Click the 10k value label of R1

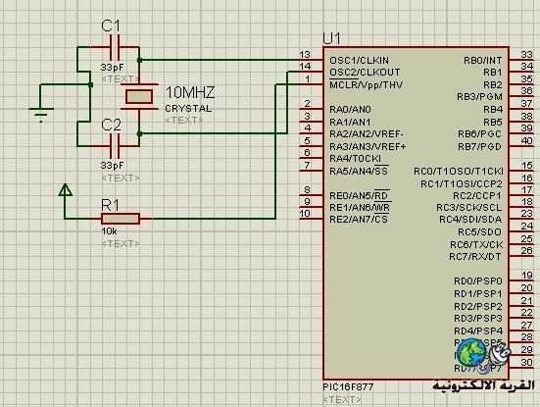pyautogui.click(x=109, y=231)
